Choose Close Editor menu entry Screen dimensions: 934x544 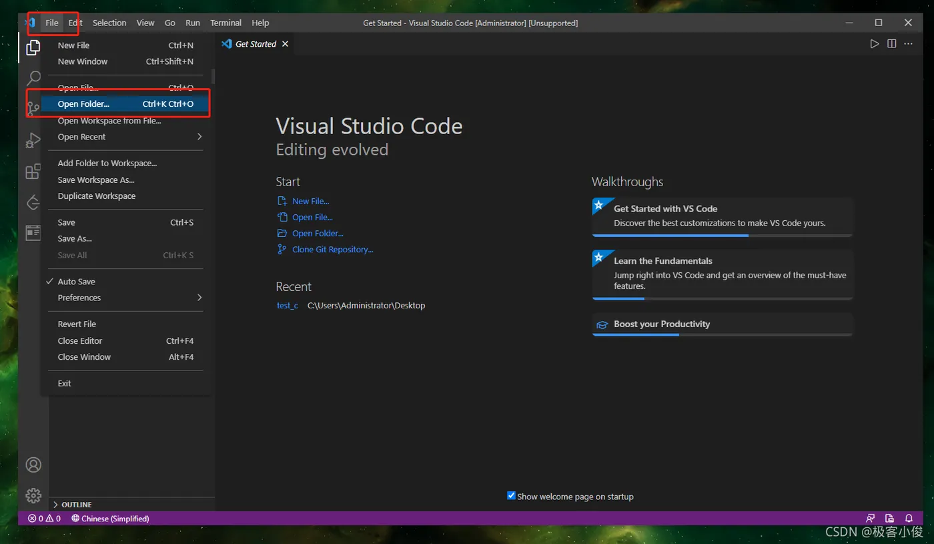[x=125, y=340]
